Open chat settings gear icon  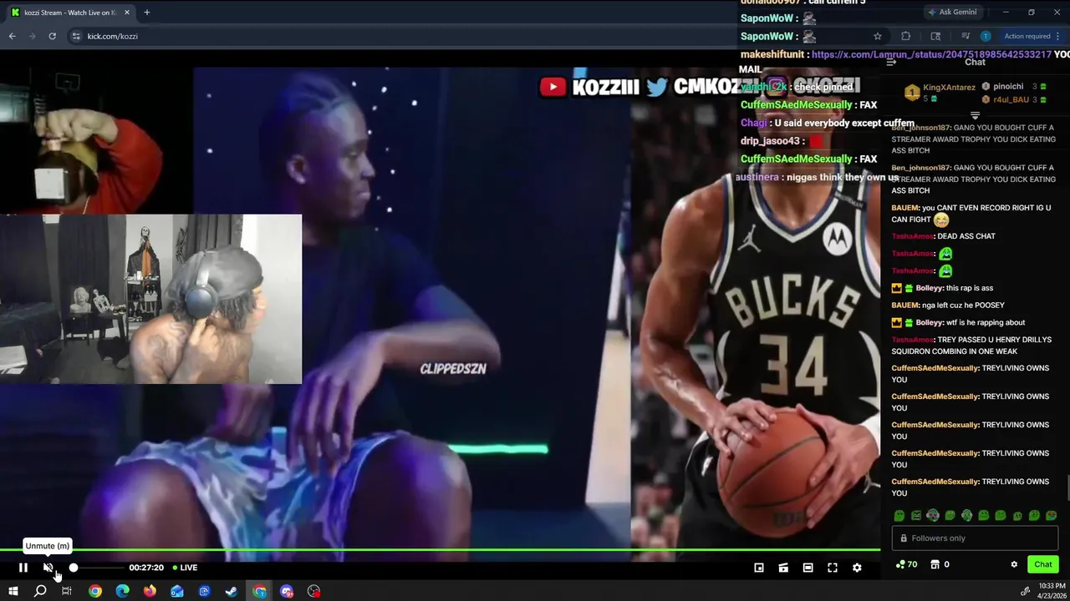[1014, 564]
